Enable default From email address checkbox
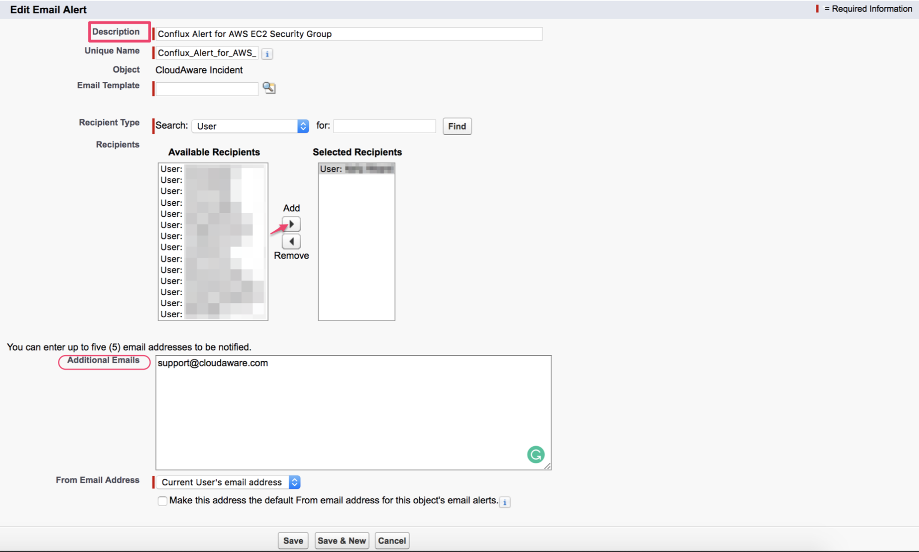 coord(162,501)
